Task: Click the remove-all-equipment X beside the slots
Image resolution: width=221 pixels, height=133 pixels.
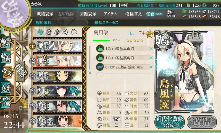Action: [x=90, y=73]
